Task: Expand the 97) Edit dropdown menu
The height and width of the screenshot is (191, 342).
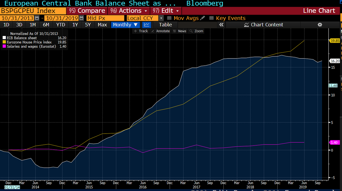Action: tap(166, 11)
